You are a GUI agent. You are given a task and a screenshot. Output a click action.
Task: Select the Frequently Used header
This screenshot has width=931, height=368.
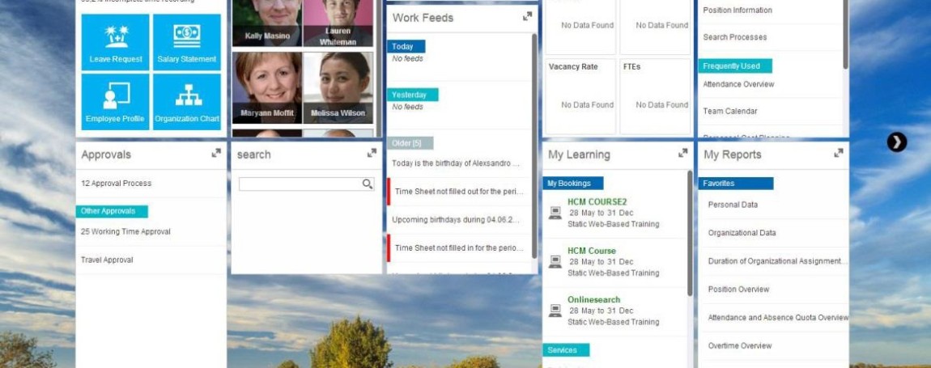tap(735, 66)
